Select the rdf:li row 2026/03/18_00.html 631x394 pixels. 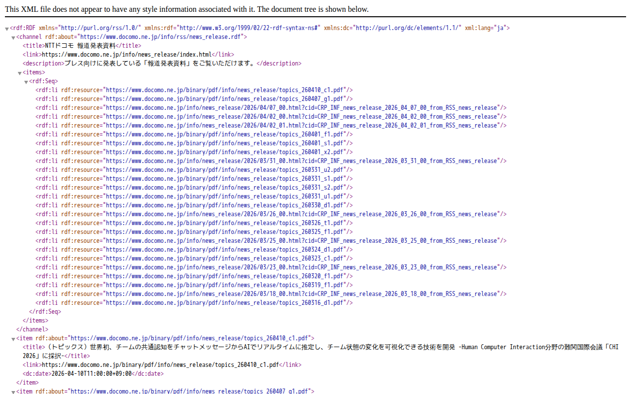(x=271, y=294)
